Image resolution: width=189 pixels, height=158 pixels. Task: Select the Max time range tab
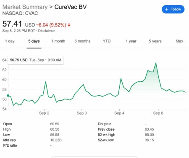(179, 41)
